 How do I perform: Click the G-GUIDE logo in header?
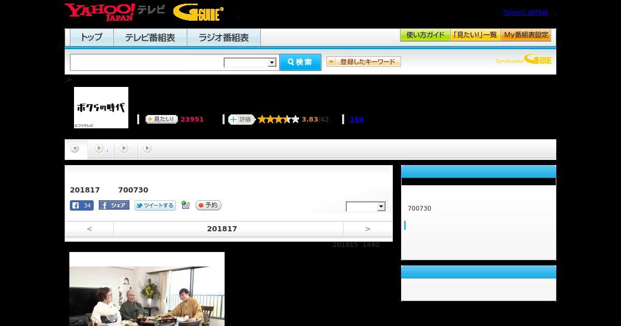tap(198, 12)
